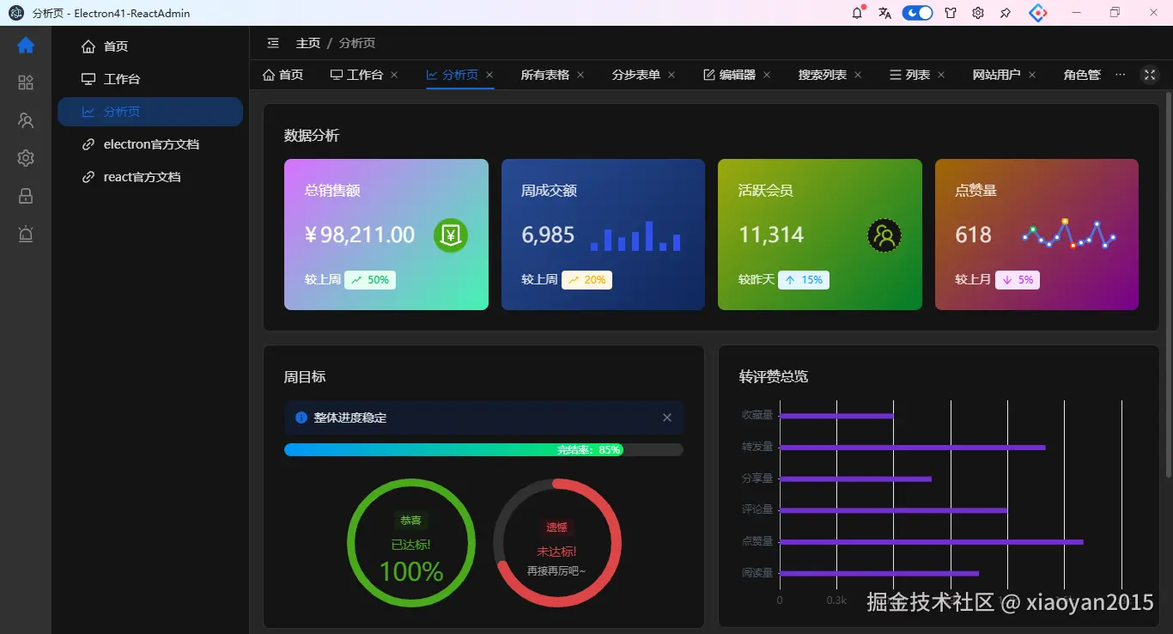Click the Ant Design logo icon
The image size is (1173, 634).
[1038, 13]
